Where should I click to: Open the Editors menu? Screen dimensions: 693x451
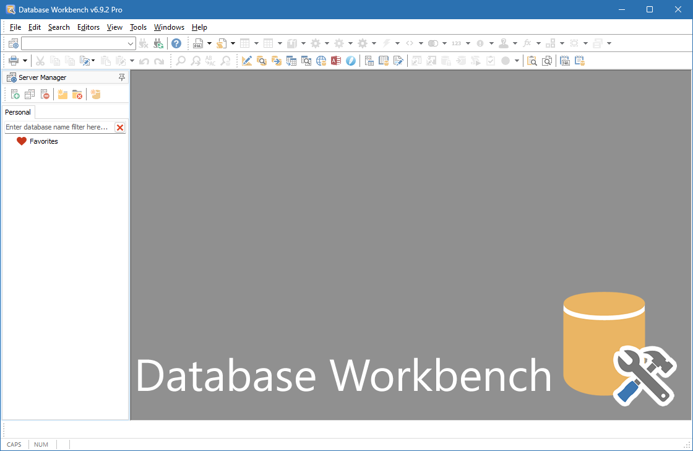pyautogui.click(x=88, y=27)
